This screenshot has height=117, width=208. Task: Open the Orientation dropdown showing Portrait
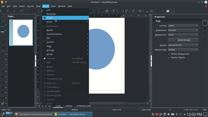point(183,30)
